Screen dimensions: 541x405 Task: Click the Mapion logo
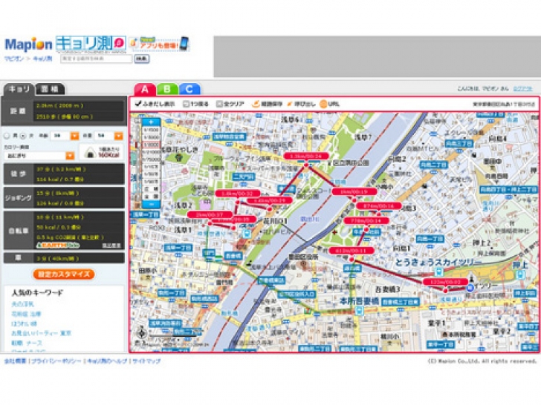[28, 43]
